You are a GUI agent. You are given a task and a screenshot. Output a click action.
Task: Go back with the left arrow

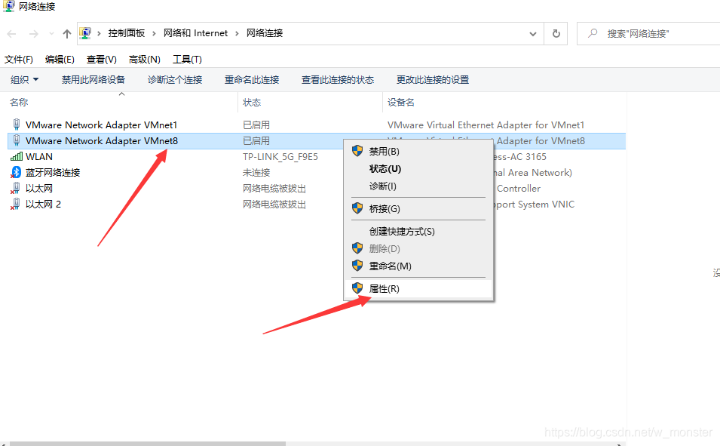[x=12, y=33]
